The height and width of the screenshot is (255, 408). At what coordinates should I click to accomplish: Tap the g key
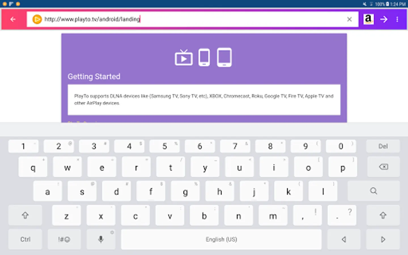click(x=185, y=191)
